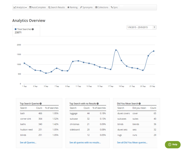Select the peak data point near 18 Sep
Image resolution: width=186 pixels, height=155 pixels.
click(116, 50)
